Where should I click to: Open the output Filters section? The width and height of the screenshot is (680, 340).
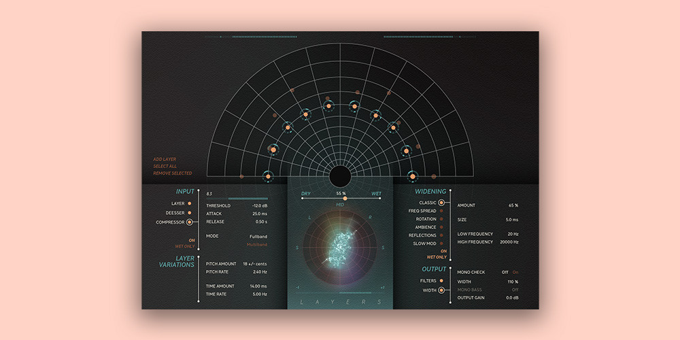pyautogui.click(x=441, y=280)
